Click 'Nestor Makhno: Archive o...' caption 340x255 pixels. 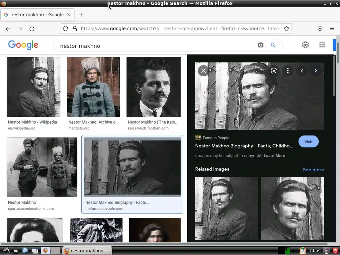point(93,122)
